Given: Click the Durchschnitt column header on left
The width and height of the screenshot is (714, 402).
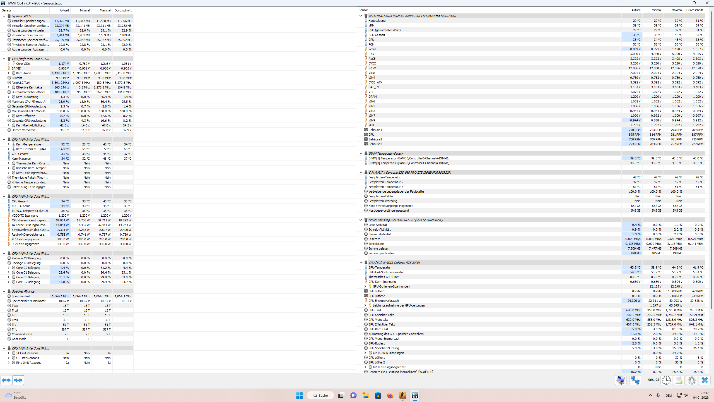Looking at the screenshot, I should click(x=123, y=10).
